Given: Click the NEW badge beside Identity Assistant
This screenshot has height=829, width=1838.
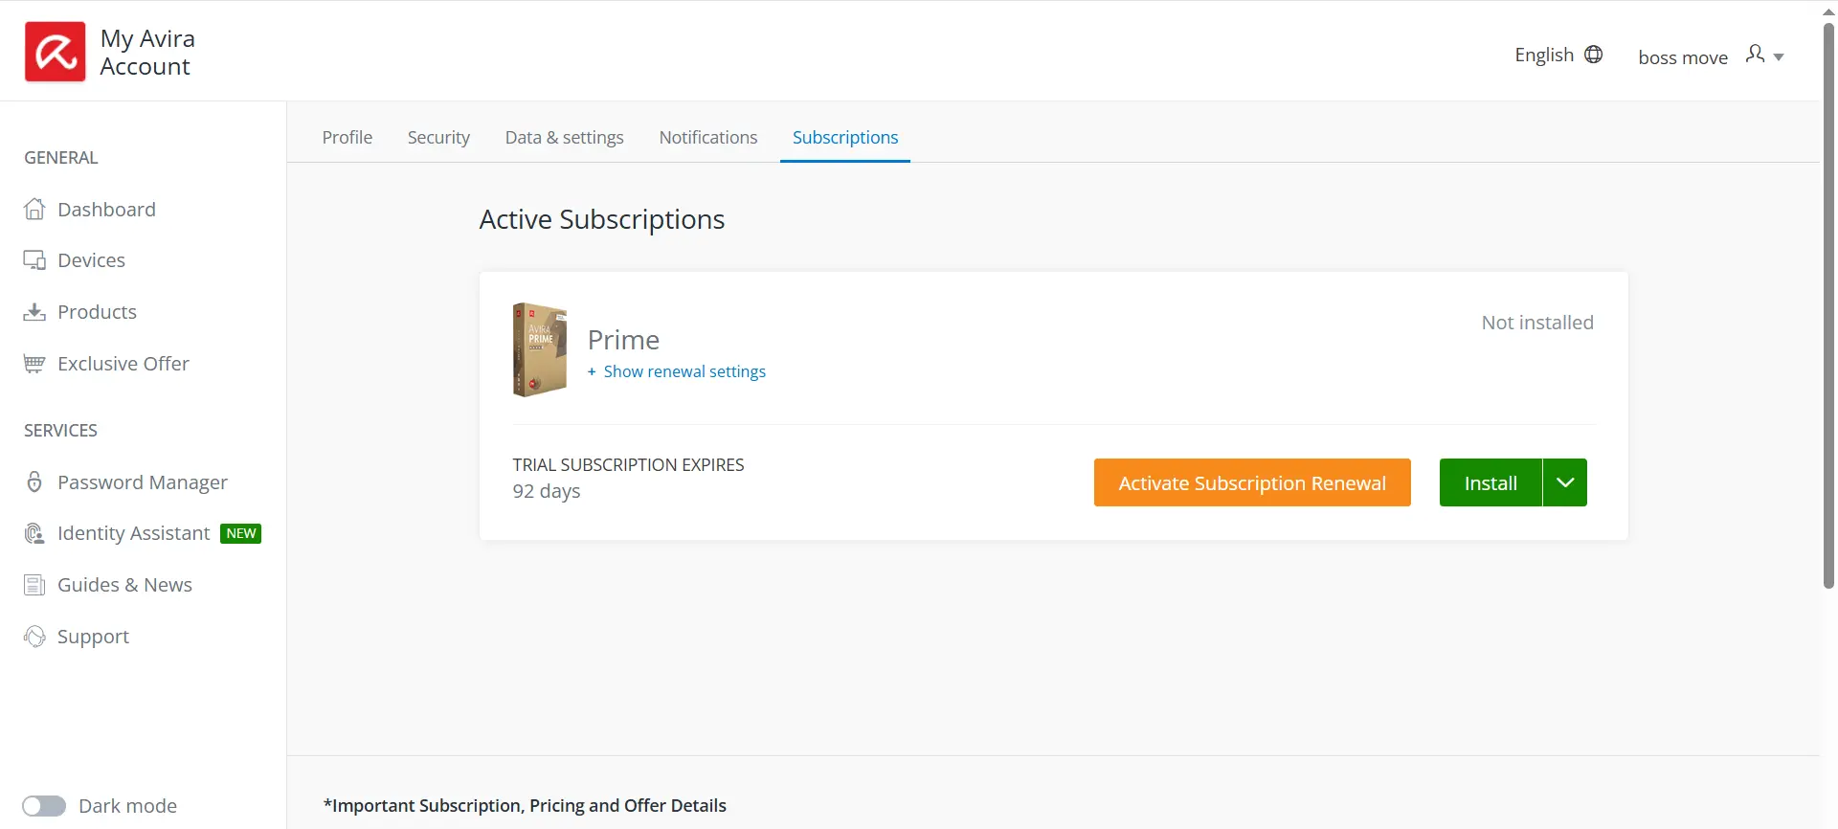Looking at the screenshot, I should (x=241, y=533).
